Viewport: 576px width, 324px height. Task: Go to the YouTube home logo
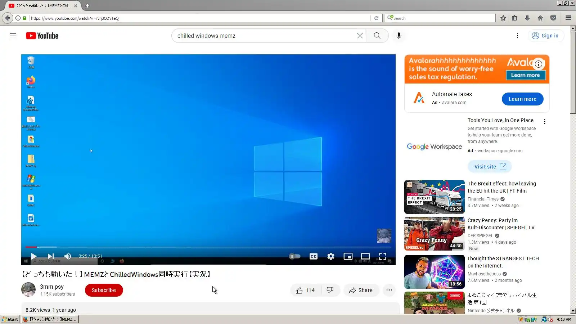pos(42,36)
